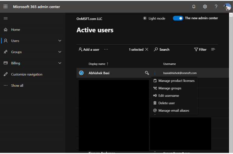Click the Customize navigation pencil icon
Screen dimensions: 233x154
pyautogui.click(x=6, y=74)
